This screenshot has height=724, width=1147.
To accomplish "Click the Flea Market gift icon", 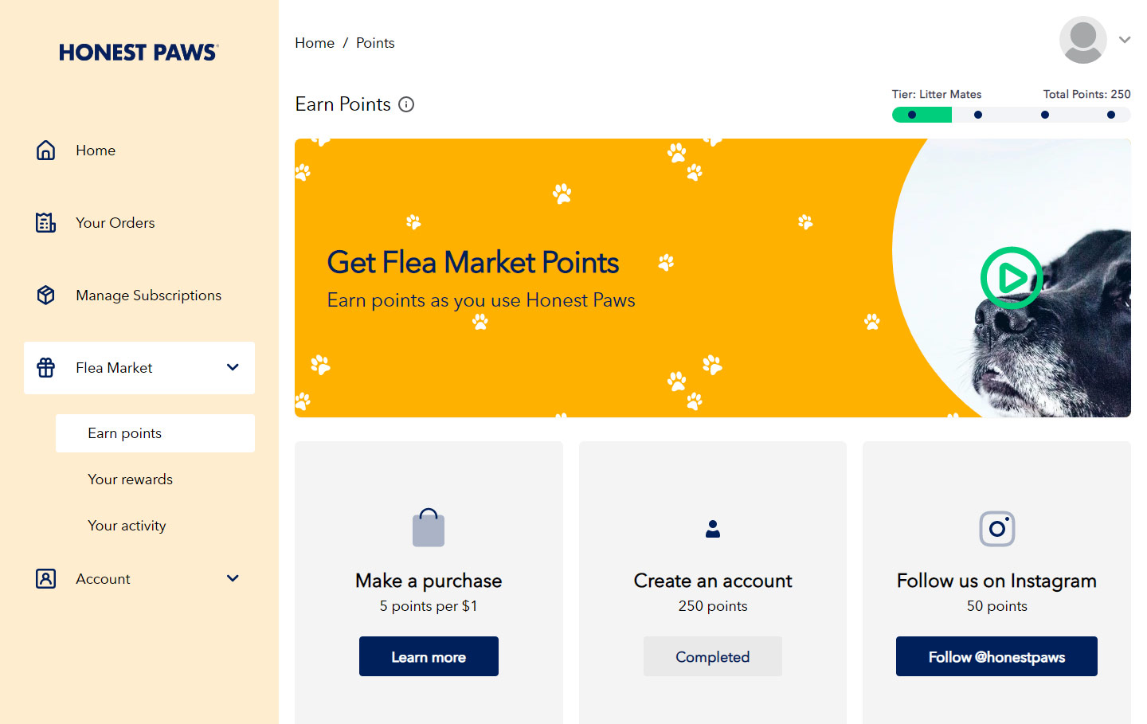I will coord(46,368).
